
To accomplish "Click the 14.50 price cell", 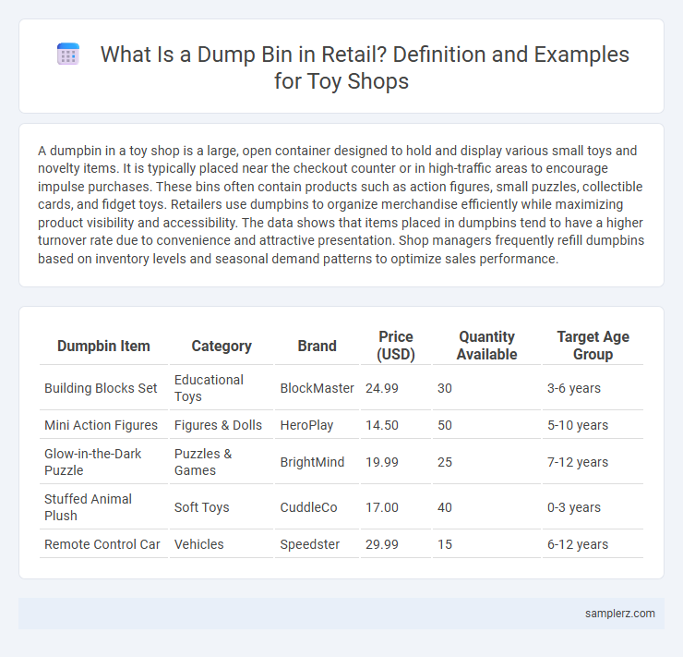I will click(396, 425).
